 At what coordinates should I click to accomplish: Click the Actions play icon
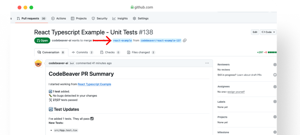(x=53, y=18)
